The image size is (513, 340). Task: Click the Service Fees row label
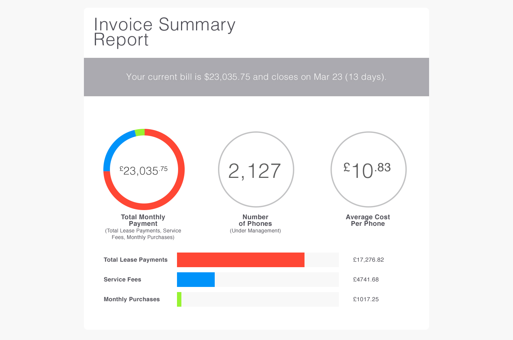tap(122, 280)
